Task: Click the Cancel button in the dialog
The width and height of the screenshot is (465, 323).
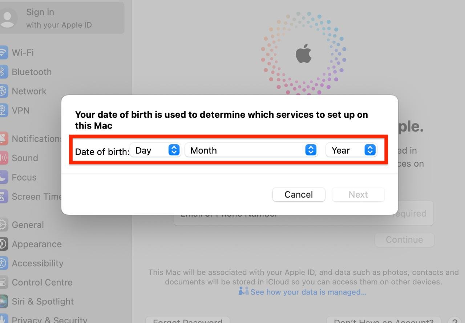Action: pyautogui.click(x=299, y=194)
